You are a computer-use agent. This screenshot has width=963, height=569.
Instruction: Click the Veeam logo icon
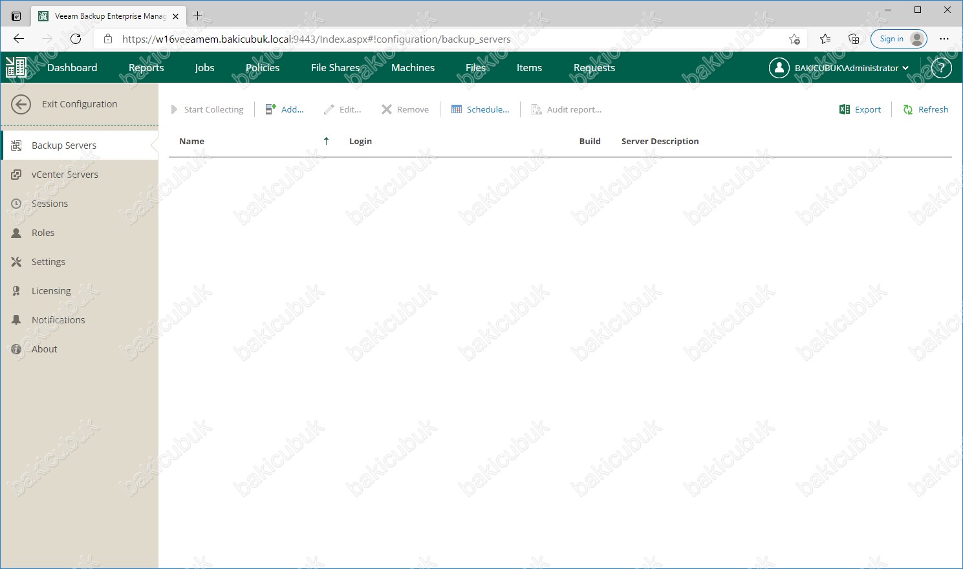[x=16, y=67]
